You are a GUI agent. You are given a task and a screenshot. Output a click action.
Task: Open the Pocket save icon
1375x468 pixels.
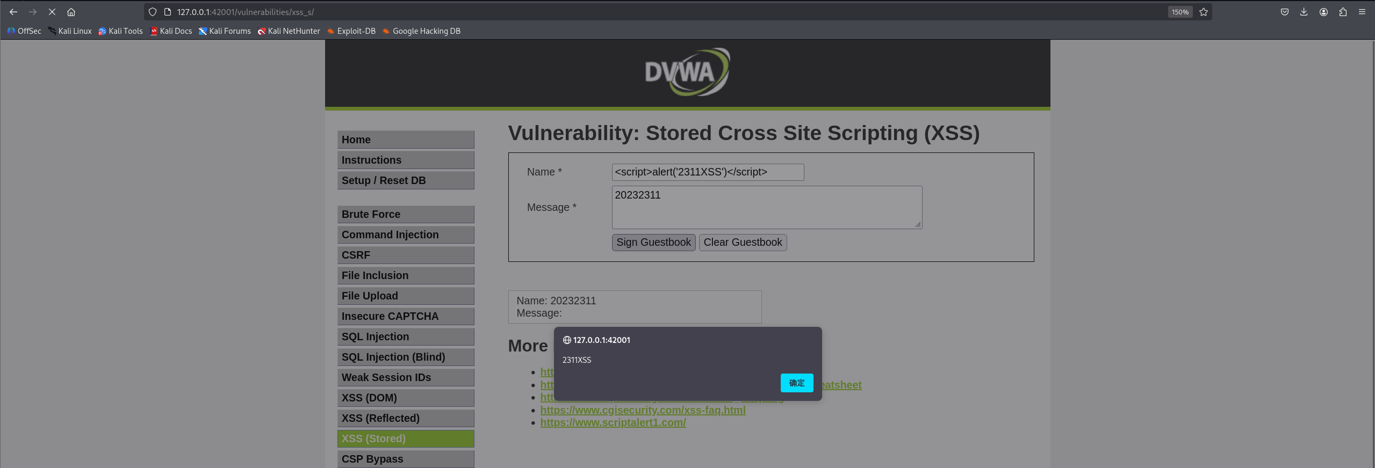pos(1285,12)
